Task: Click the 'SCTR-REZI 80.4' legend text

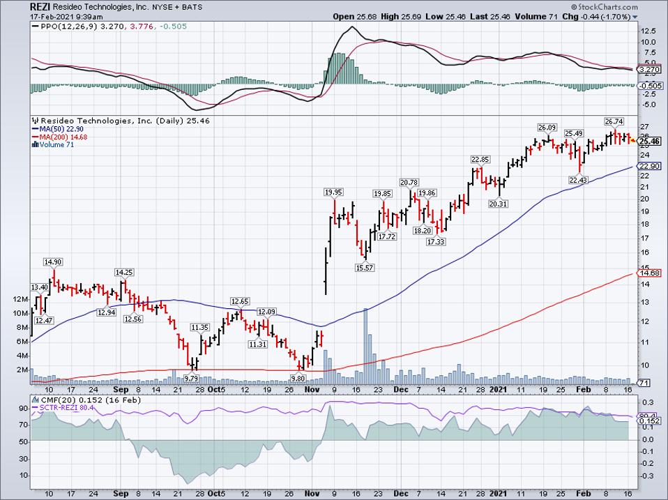Action: point(66,407)
